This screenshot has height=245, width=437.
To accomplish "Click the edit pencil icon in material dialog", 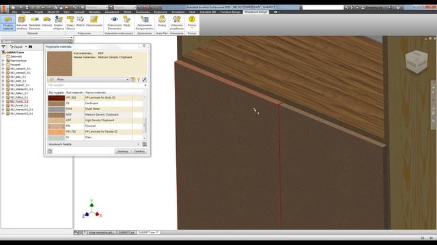I will pyautogui.click(x=144, y=80).
